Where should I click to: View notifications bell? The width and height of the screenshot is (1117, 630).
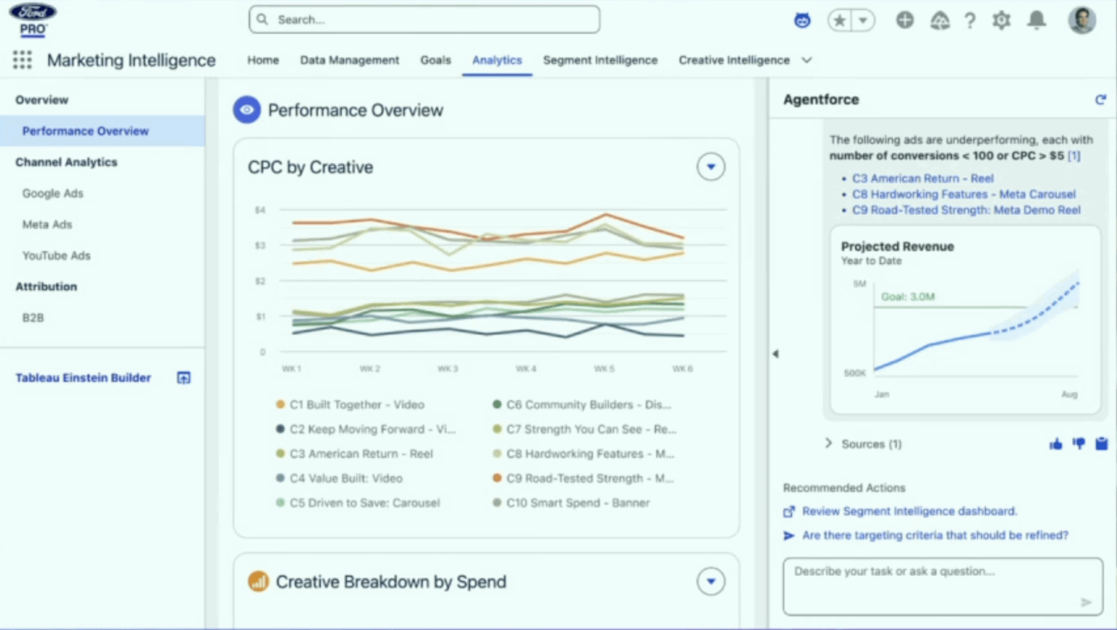point(1037,20)
